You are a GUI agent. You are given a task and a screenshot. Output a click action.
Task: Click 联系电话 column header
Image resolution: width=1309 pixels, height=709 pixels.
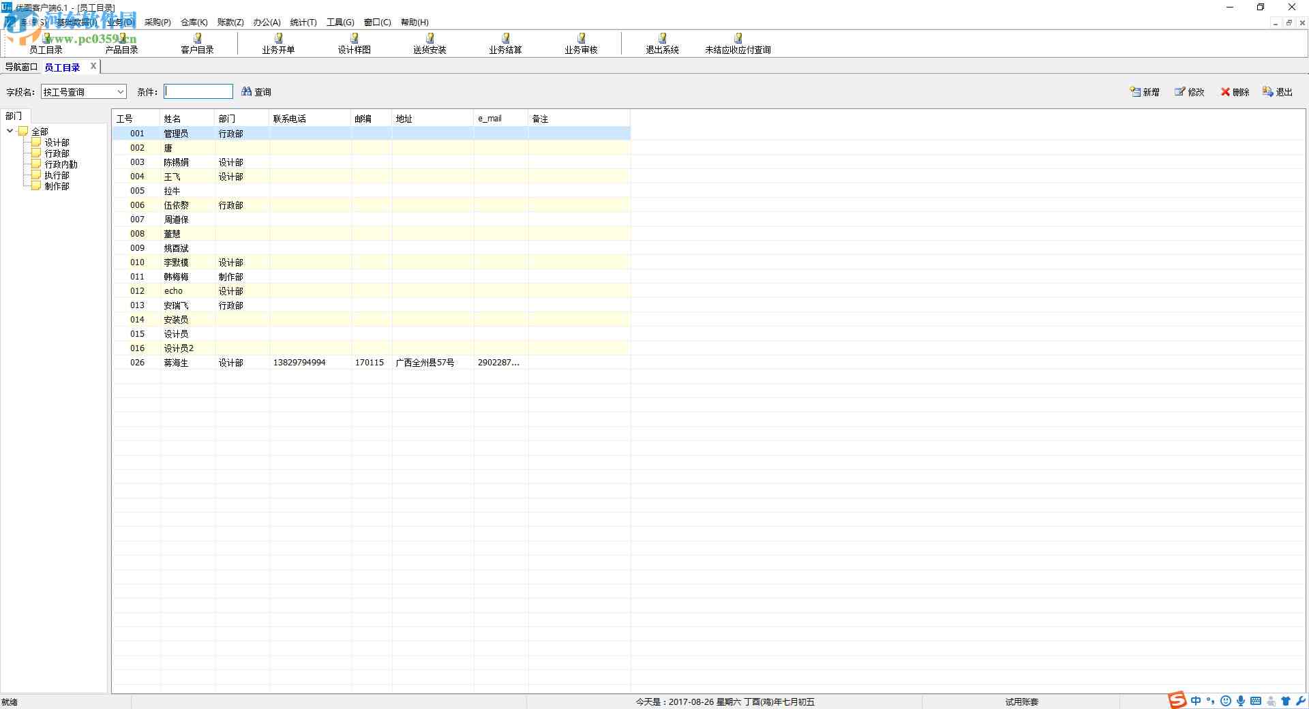[x=310, y=119]
